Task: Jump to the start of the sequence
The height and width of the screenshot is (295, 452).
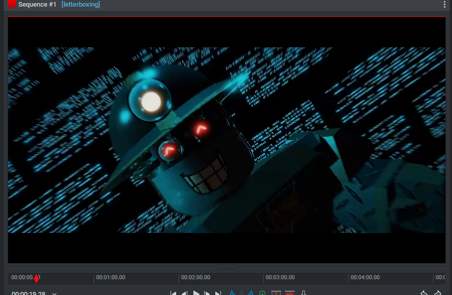Action: pos(173,293)
